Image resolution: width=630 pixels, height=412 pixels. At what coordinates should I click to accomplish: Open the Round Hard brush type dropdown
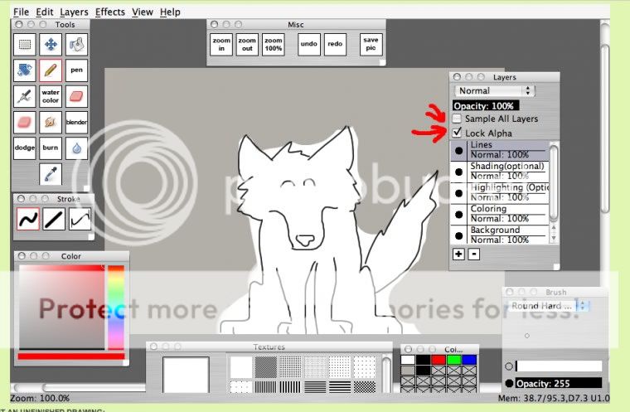pyautogui.click(x=549, y=306)
